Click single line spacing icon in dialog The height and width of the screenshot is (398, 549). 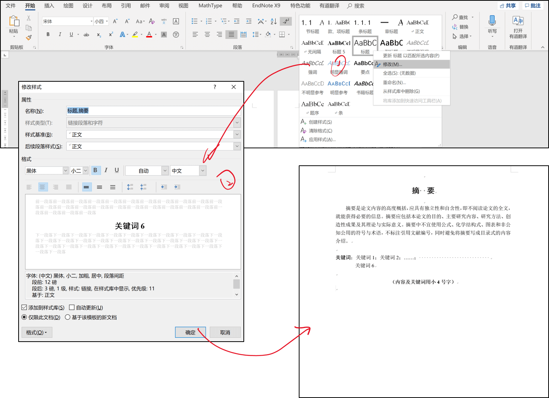tap(86, 187)
